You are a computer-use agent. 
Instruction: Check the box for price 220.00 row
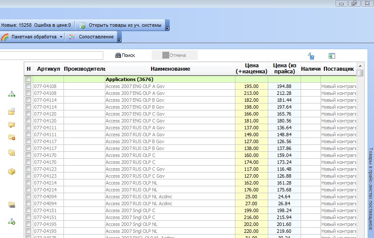pos(29,231)
